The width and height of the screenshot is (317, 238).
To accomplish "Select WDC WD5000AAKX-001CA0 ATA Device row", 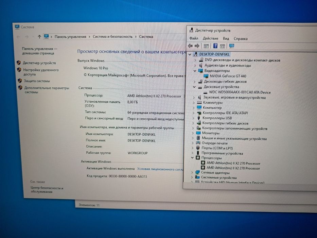I will pyautogui.click(x=240, y=92).
